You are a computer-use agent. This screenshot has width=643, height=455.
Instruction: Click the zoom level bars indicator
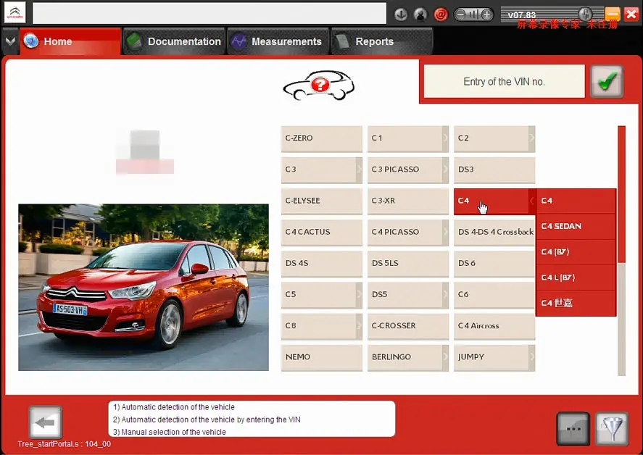[x=473, y=14]
